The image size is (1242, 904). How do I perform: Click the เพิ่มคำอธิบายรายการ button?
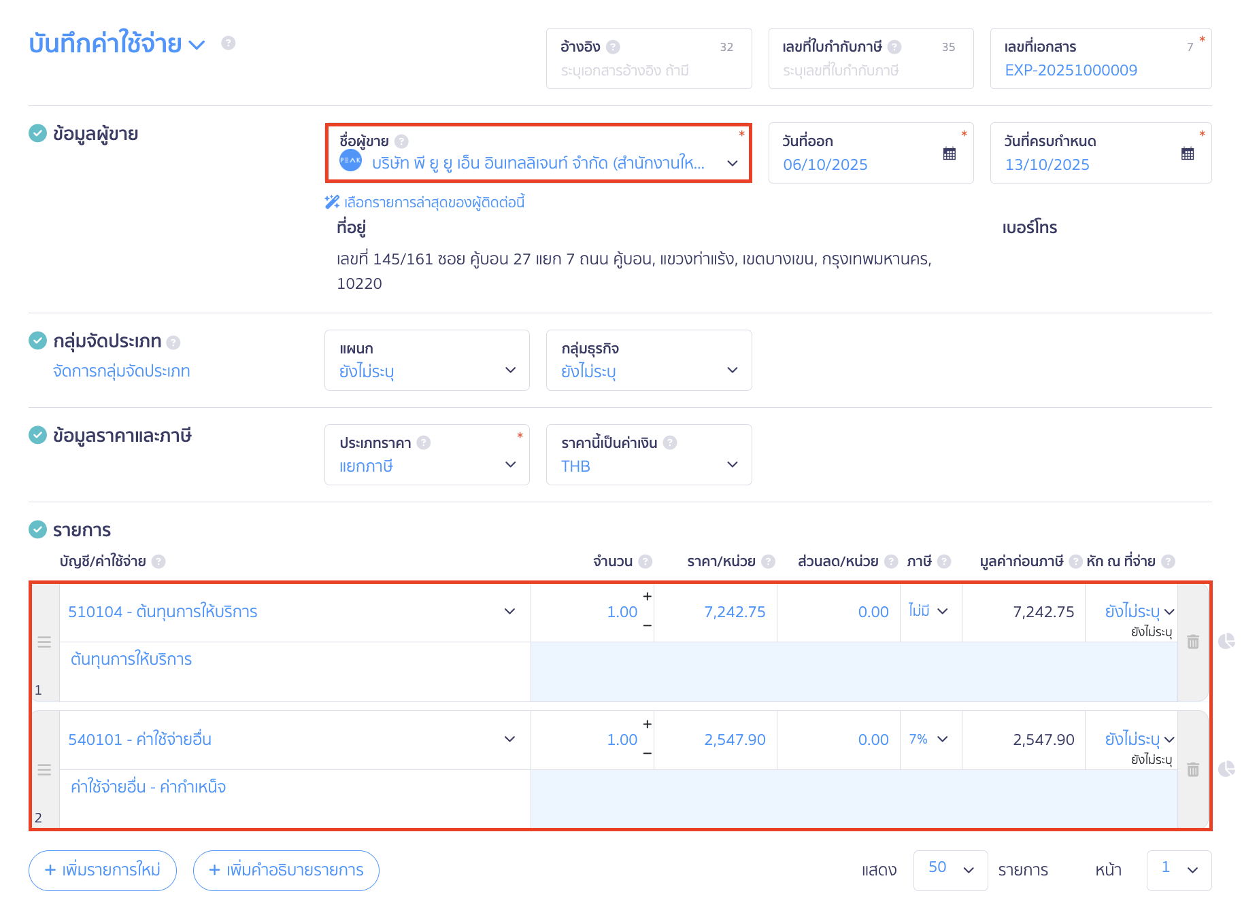click(286, 870)
